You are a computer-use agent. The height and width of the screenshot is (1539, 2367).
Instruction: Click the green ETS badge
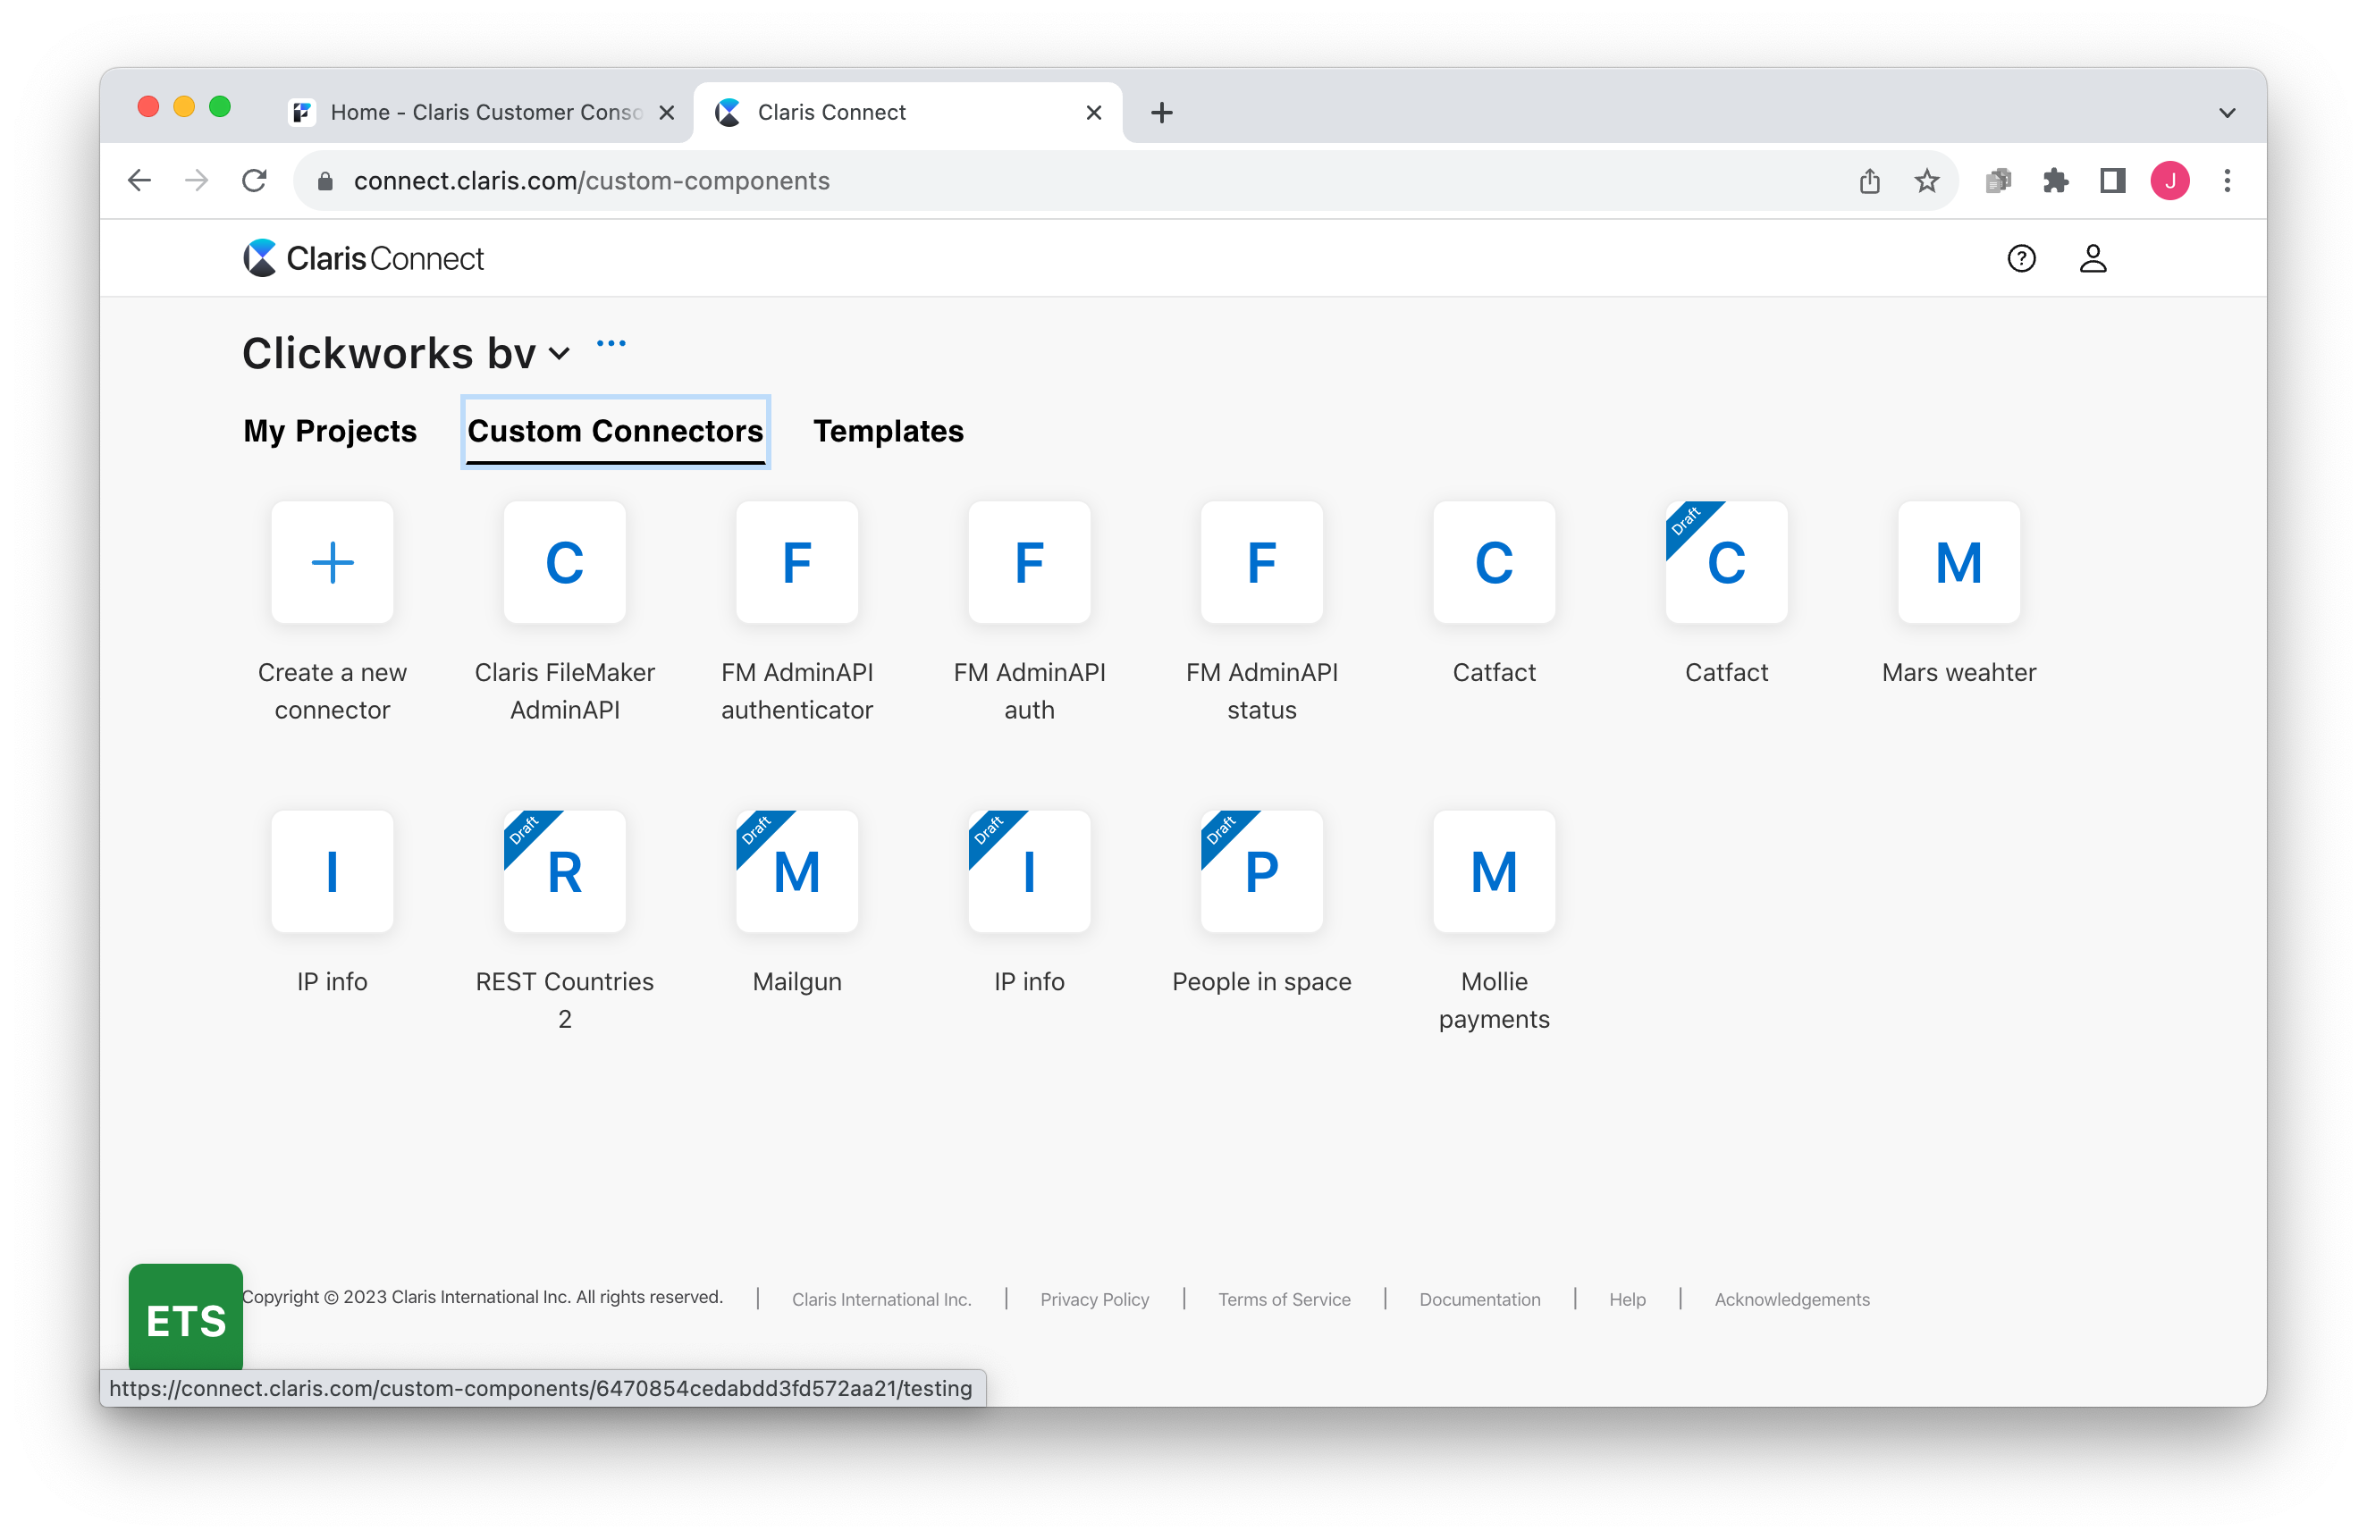[185, 1316]
